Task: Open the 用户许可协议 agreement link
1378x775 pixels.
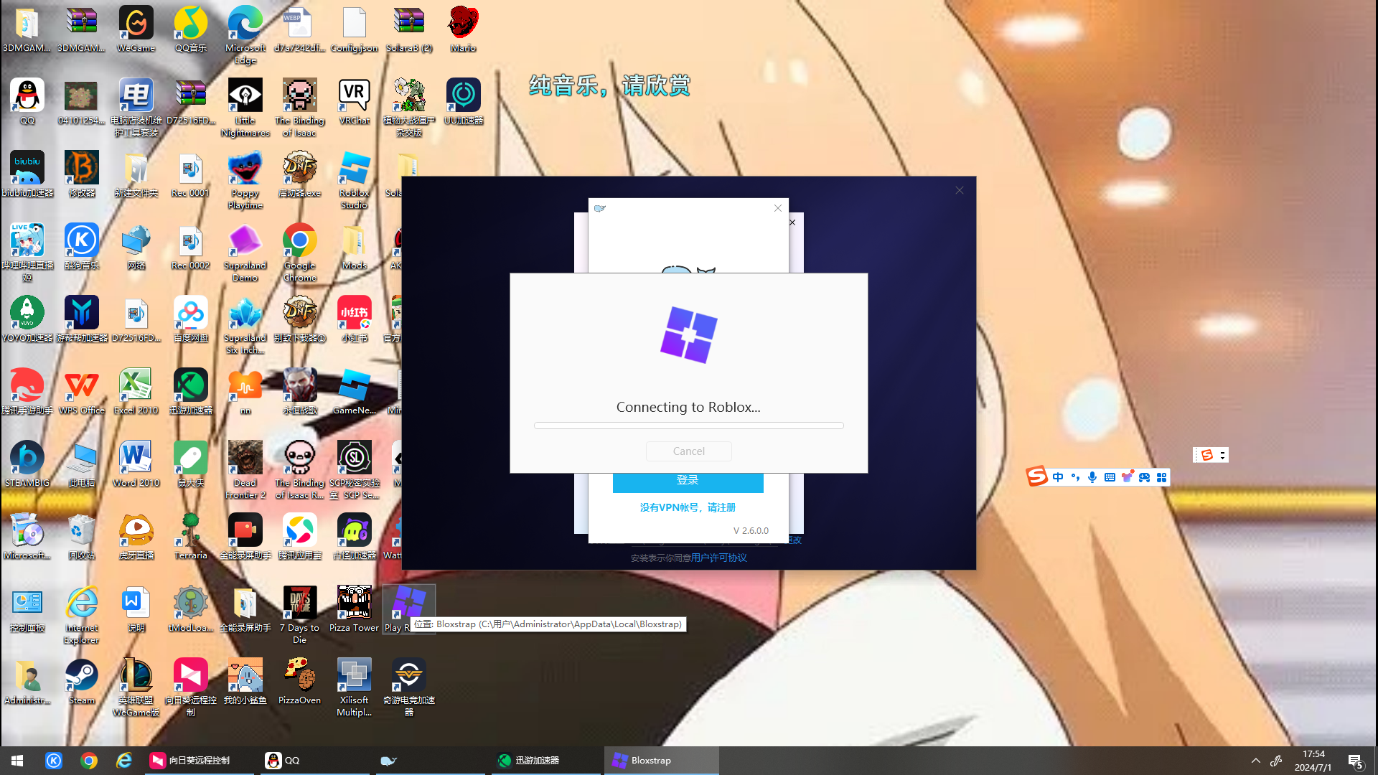Action: tap(718, 558)
